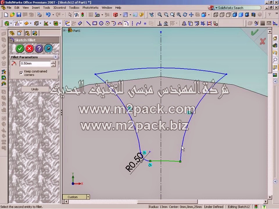Switch to Wireframe display style
The height and width of the screenshot is (209, 279).
click(216, 15)
